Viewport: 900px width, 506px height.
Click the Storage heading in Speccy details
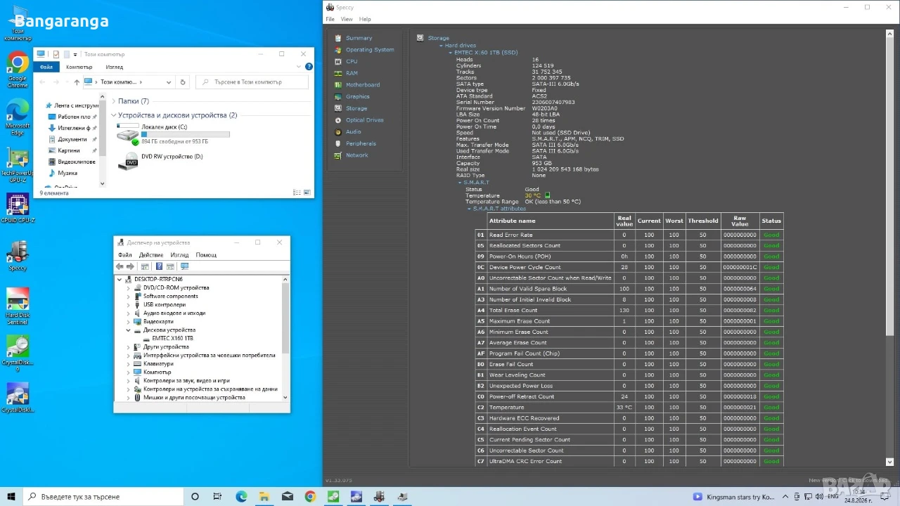(438, 38)
